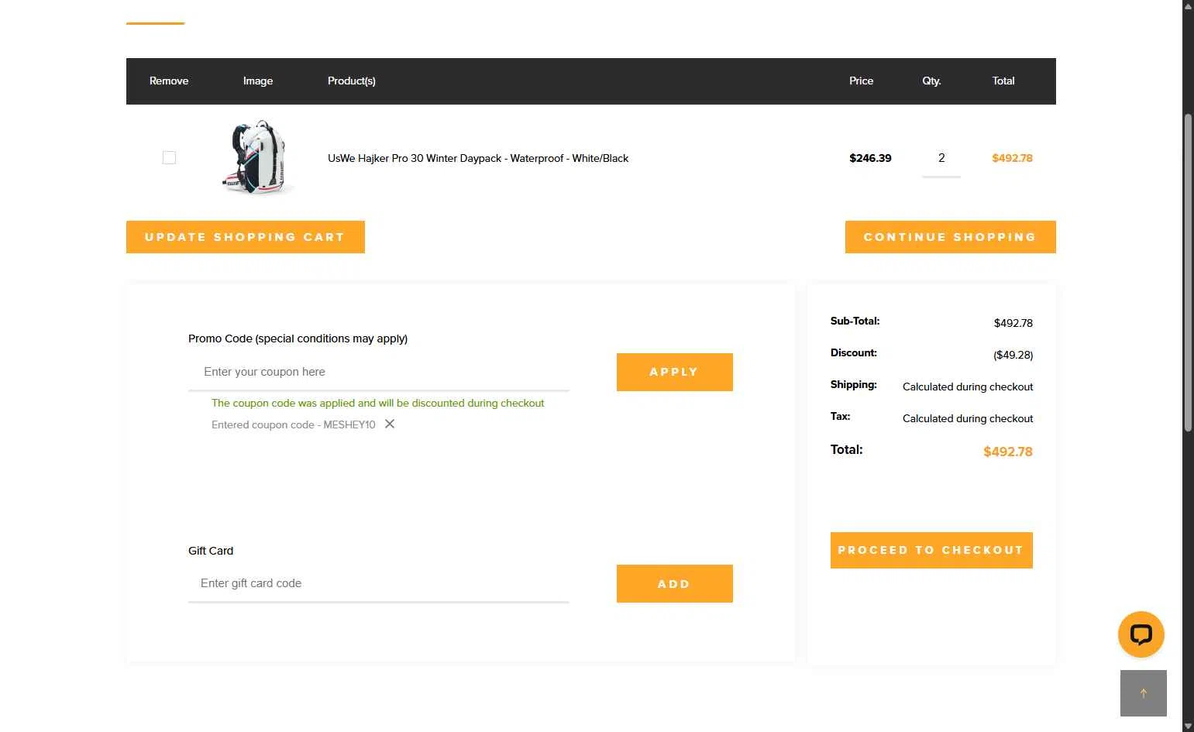Click the Update Shopping Cart button
Viewport: 1194px width, 732px height.
point(246,237)
